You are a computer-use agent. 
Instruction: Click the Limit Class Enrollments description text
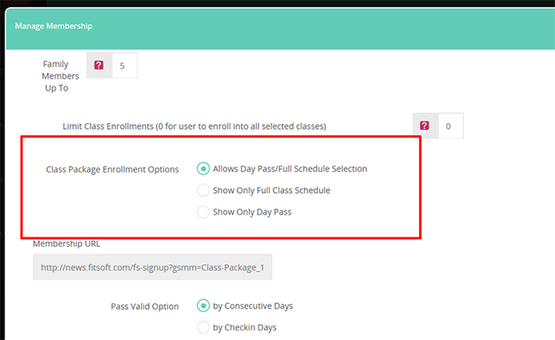tap(195, 126)
